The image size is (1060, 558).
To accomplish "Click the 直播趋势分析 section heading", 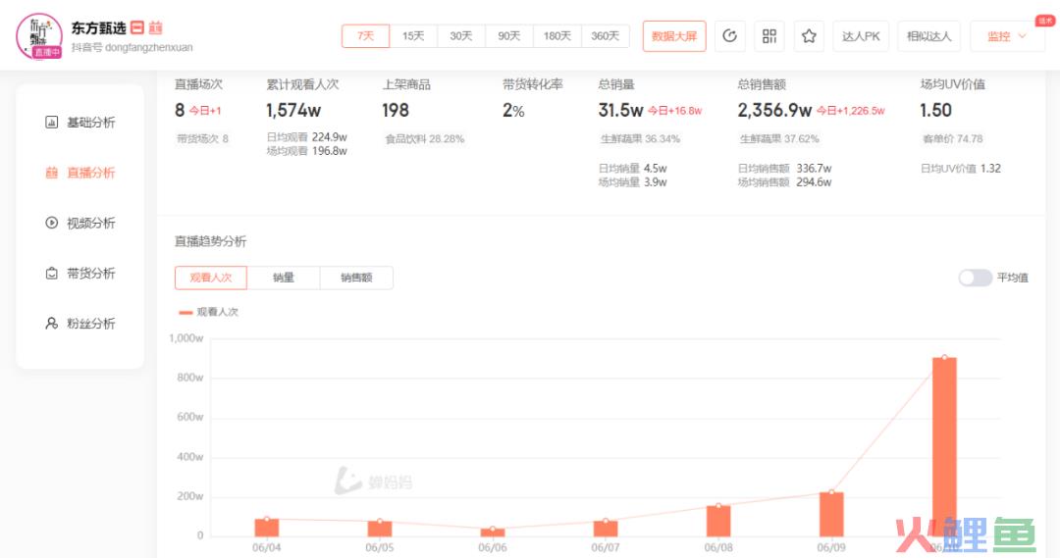I will 210,241.
